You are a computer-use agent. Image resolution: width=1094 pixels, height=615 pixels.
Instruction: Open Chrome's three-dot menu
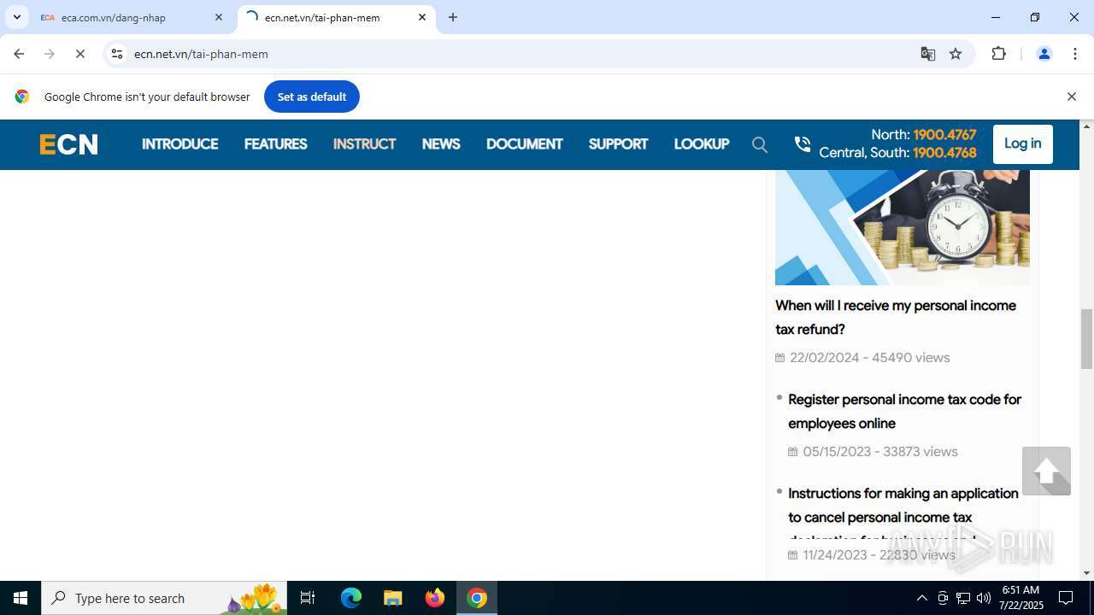tap(1075, 54)
